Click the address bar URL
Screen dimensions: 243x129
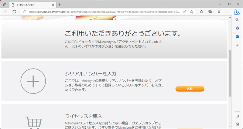(x=105, y=12)
